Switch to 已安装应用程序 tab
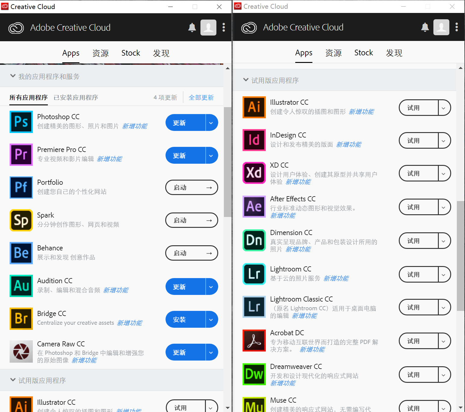465x412 pixels. click(76, 98)
